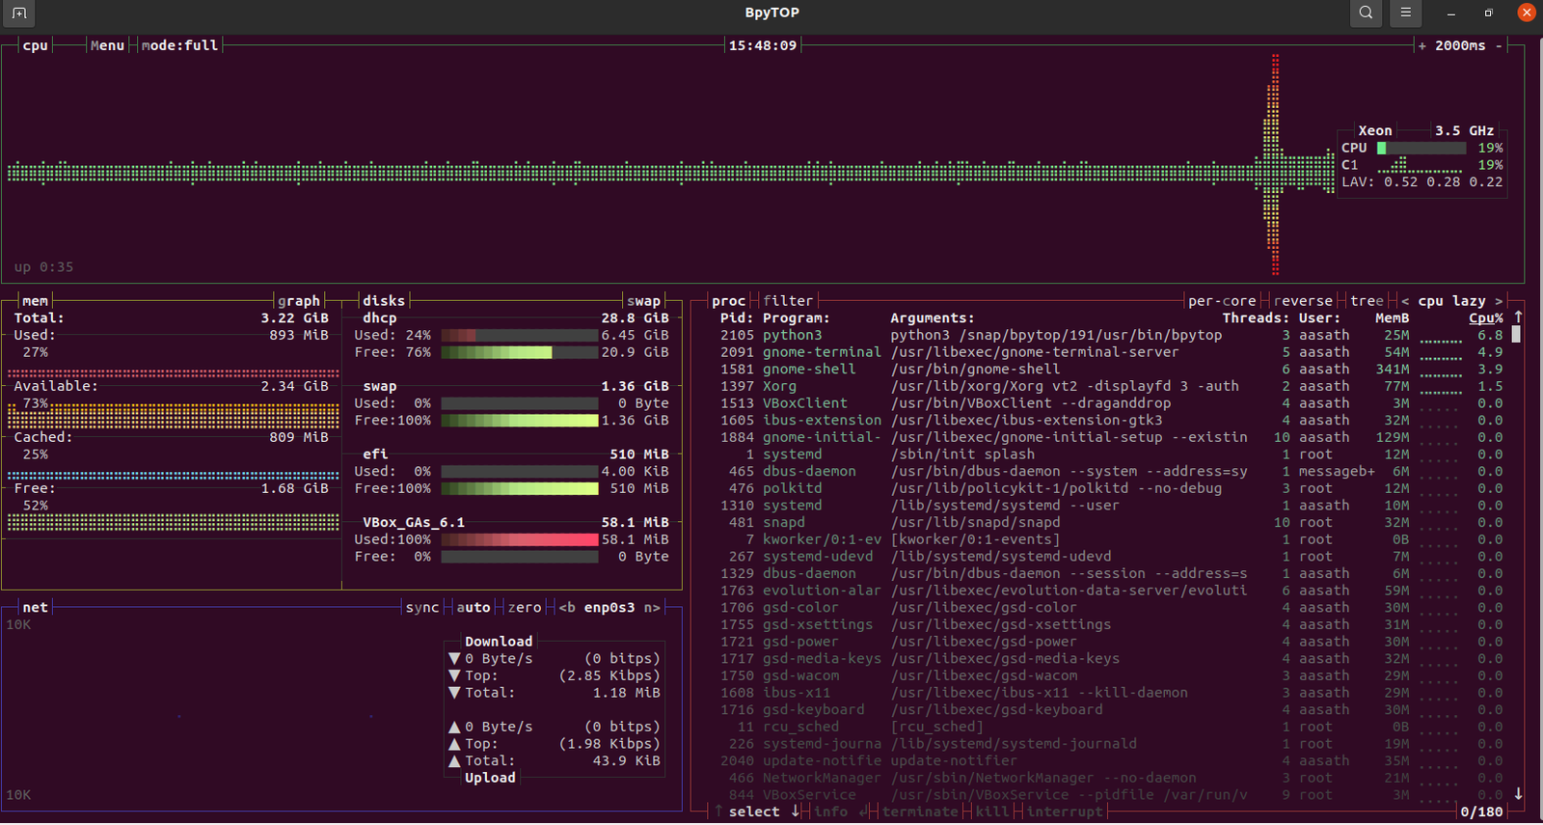
Task: Click the mem Total: 3.22 GiB value
Action: pos(294,318)
